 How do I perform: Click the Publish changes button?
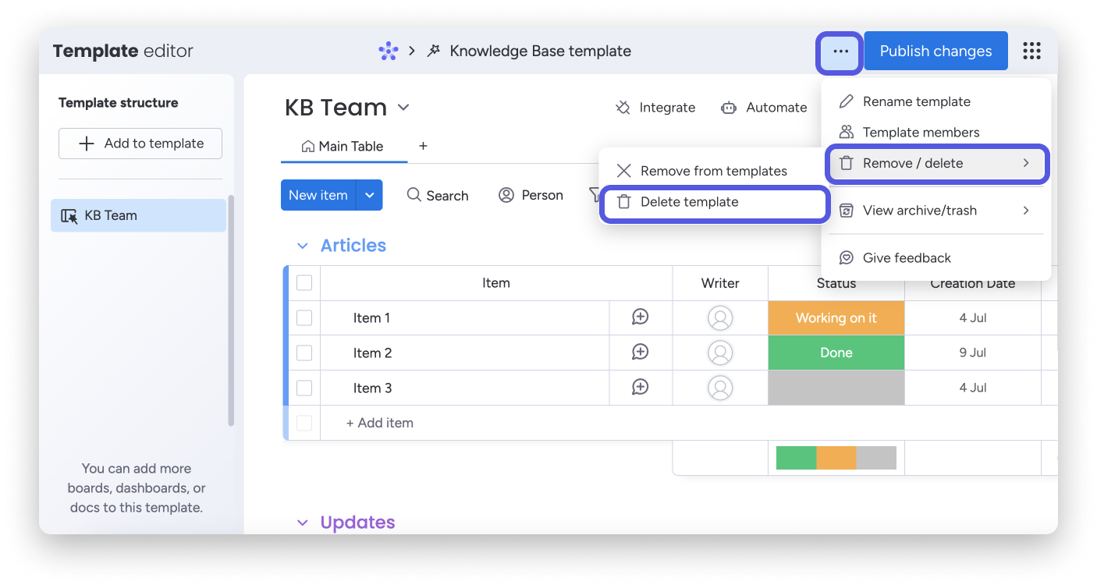coord(935,51)
